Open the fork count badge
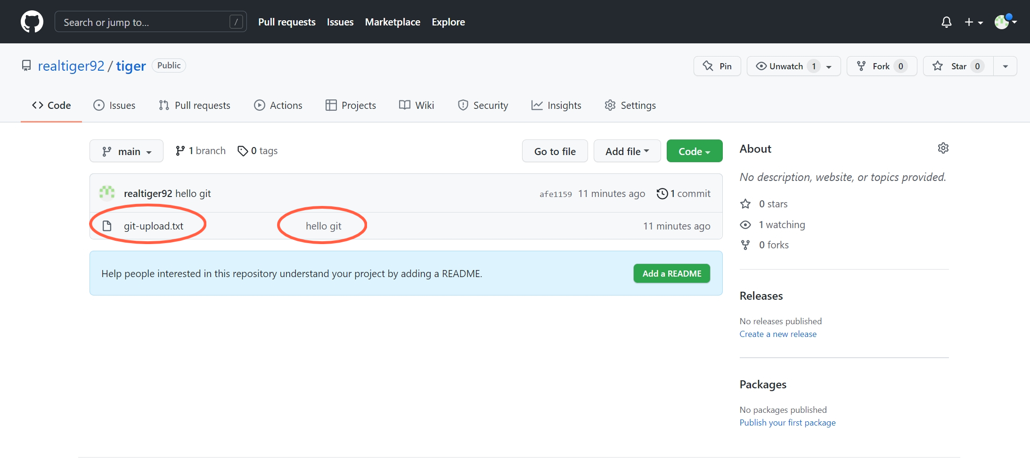Image resolution: width=1030 pixels, height=459 pixels. (x=900, y=66)
